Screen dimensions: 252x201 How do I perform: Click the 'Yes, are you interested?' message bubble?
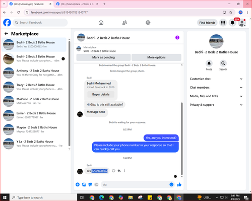tap(161, 138)
